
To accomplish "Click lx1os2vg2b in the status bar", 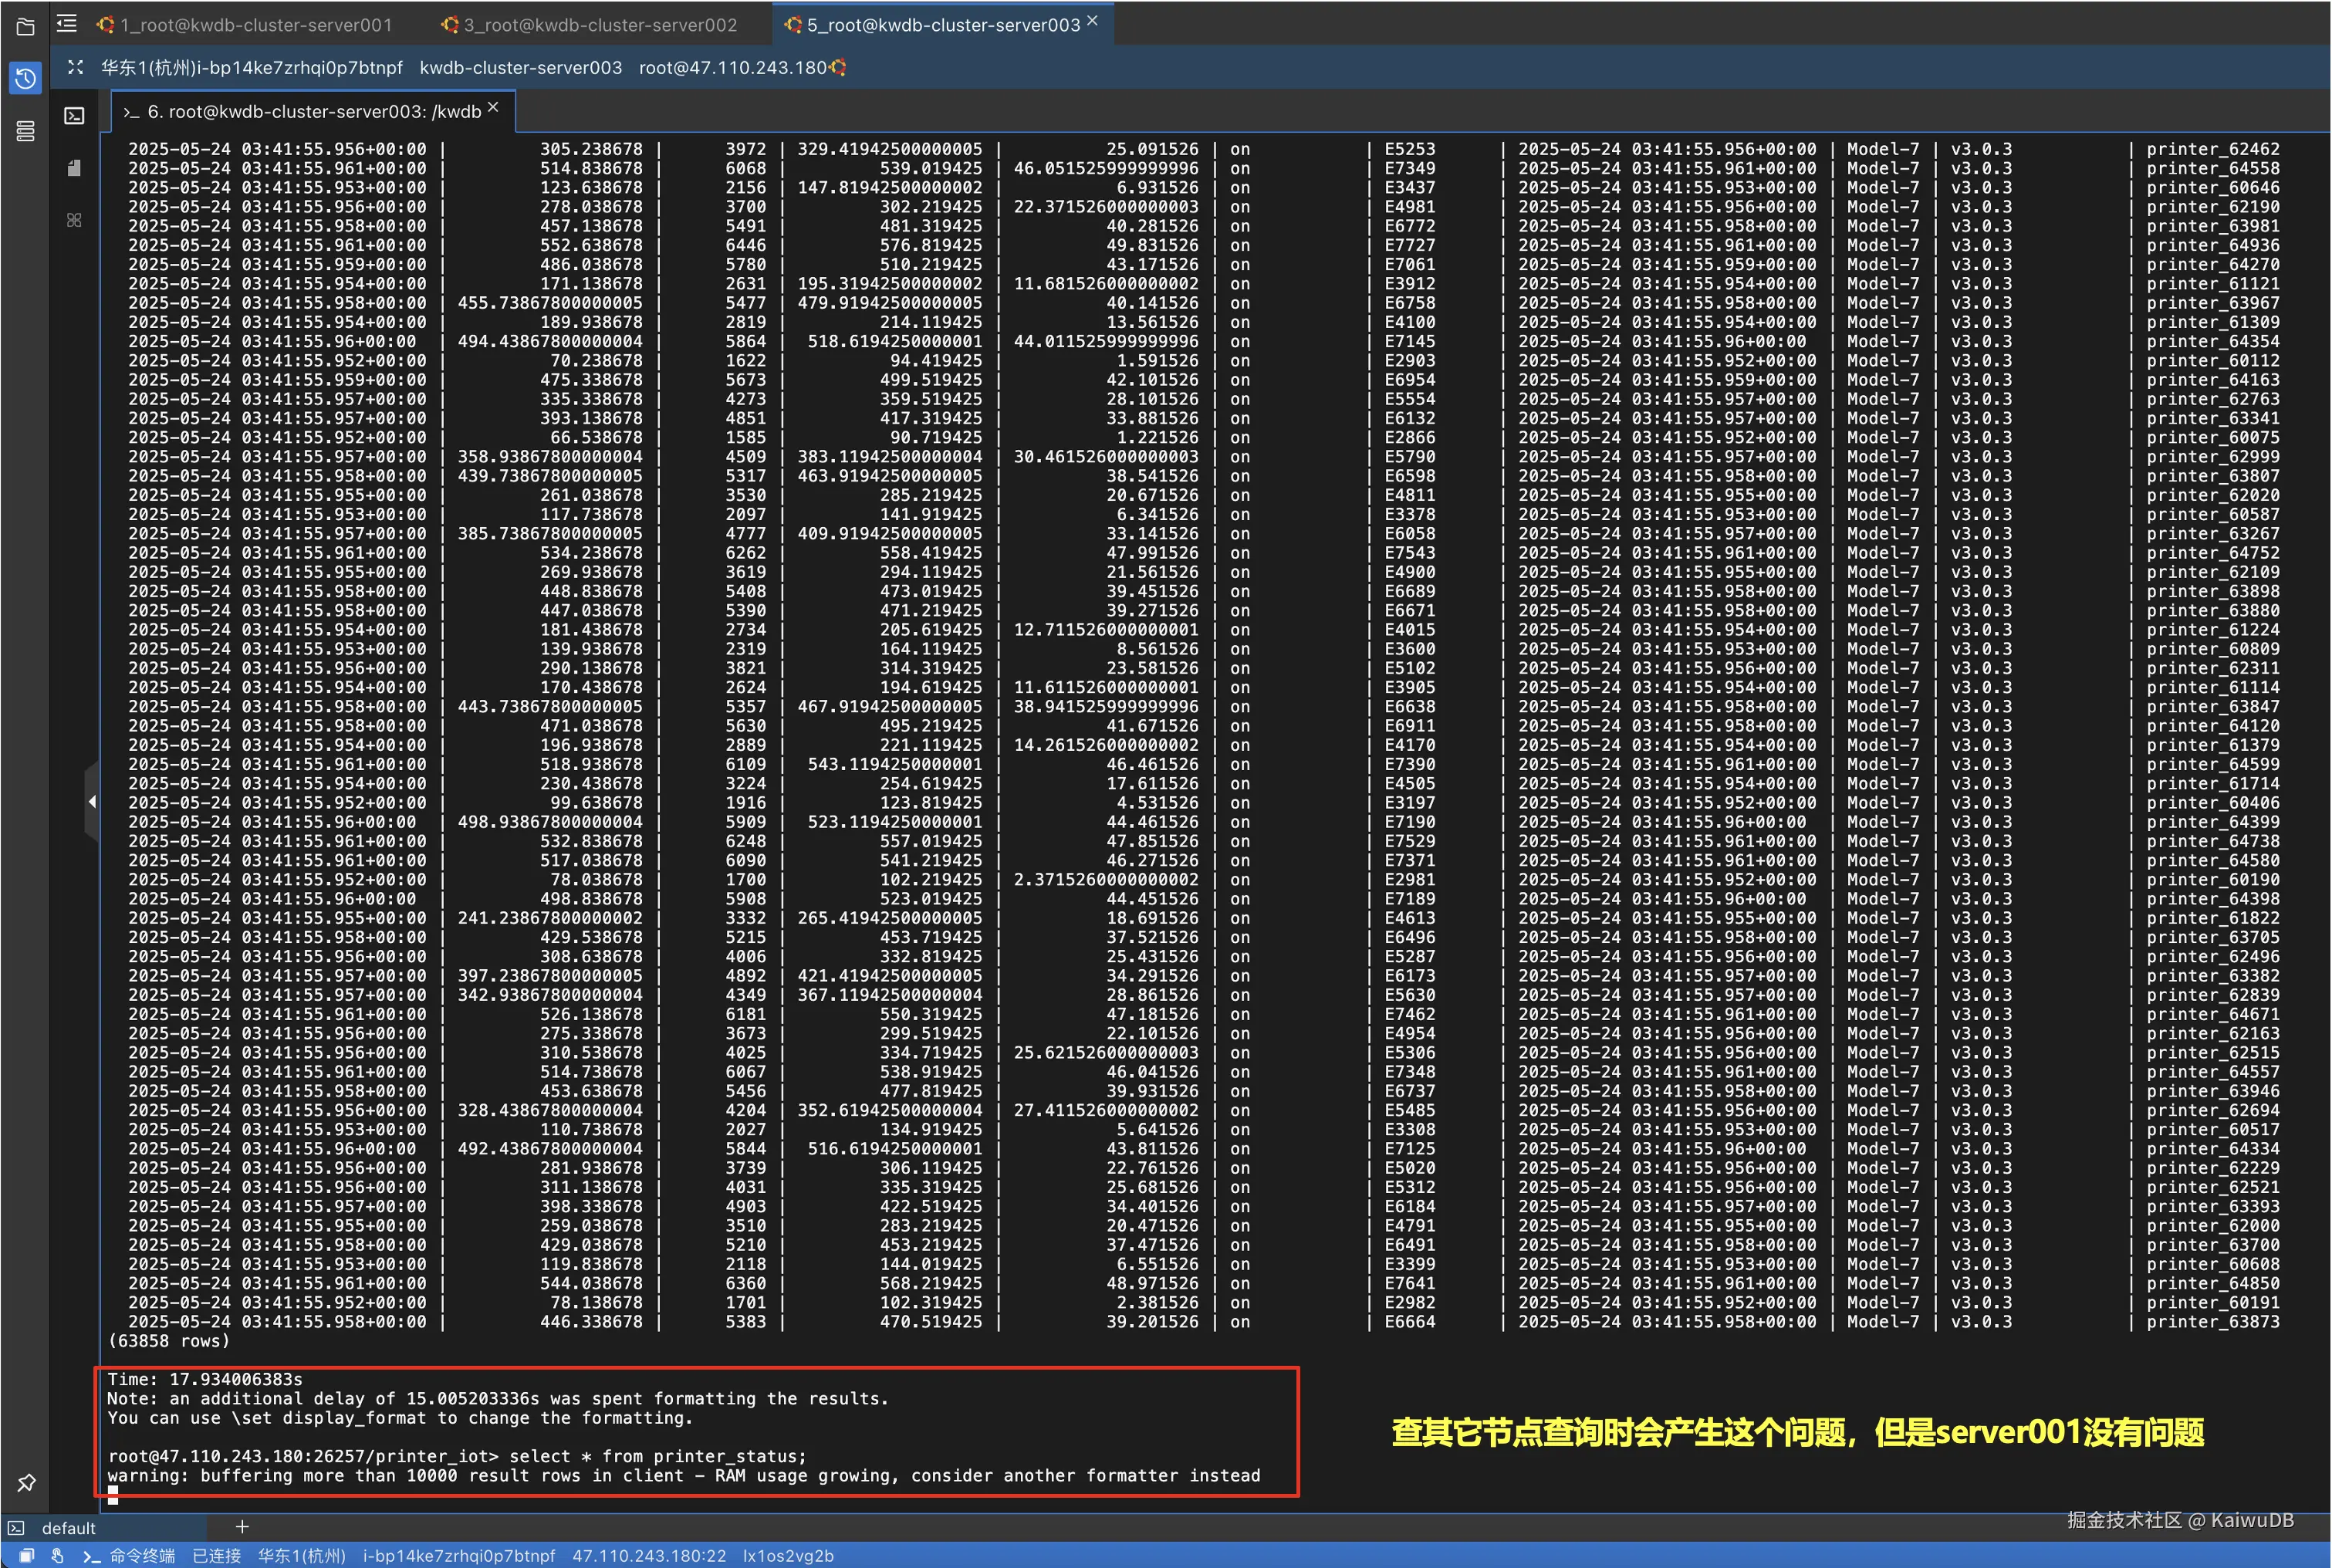I will click(x=788, y=1555).
